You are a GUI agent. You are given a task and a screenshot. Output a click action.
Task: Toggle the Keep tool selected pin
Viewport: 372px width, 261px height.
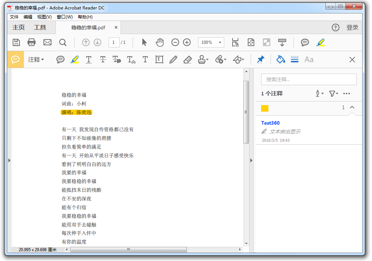click(x=260, y=60)
